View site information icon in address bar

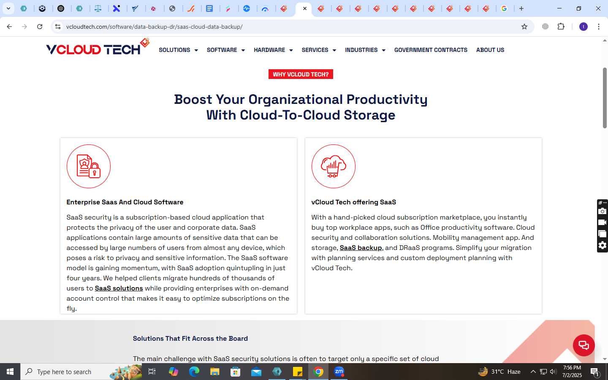[x=58, y=27]
